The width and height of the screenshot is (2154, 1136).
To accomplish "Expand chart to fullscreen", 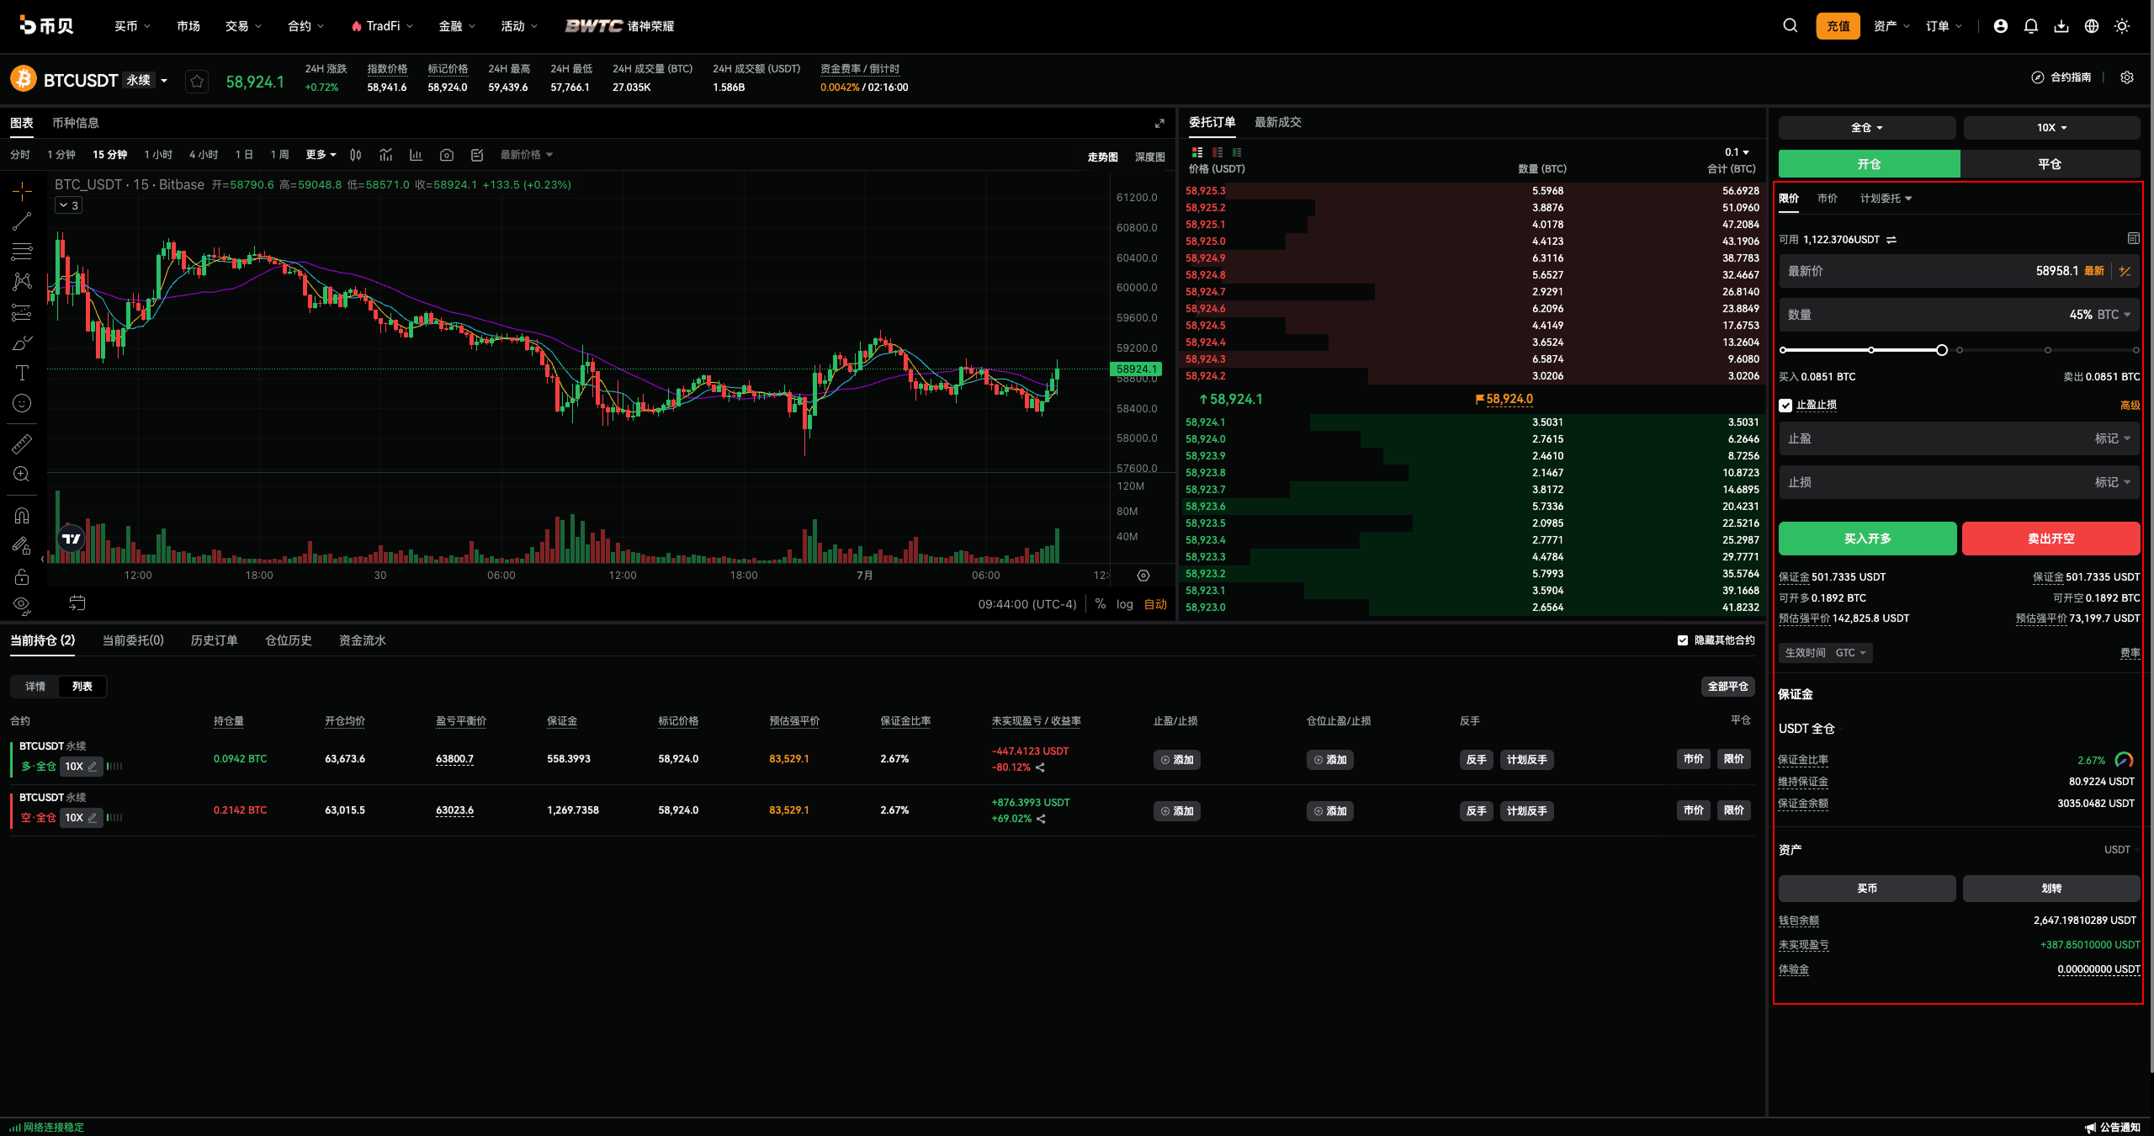I will click(x=1159, y=123).
